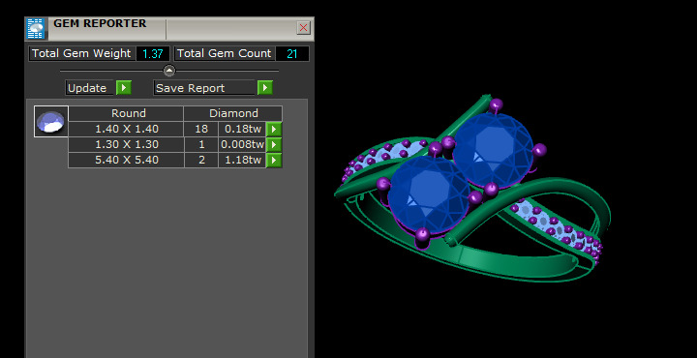This screenshot has width=697, height=358.
Task: Click the Total Gem Count label
Action: pos(224,54)
